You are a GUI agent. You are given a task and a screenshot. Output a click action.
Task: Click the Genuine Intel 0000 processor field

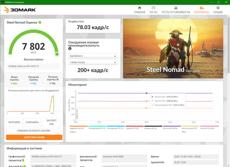click(x=124, y=158)
